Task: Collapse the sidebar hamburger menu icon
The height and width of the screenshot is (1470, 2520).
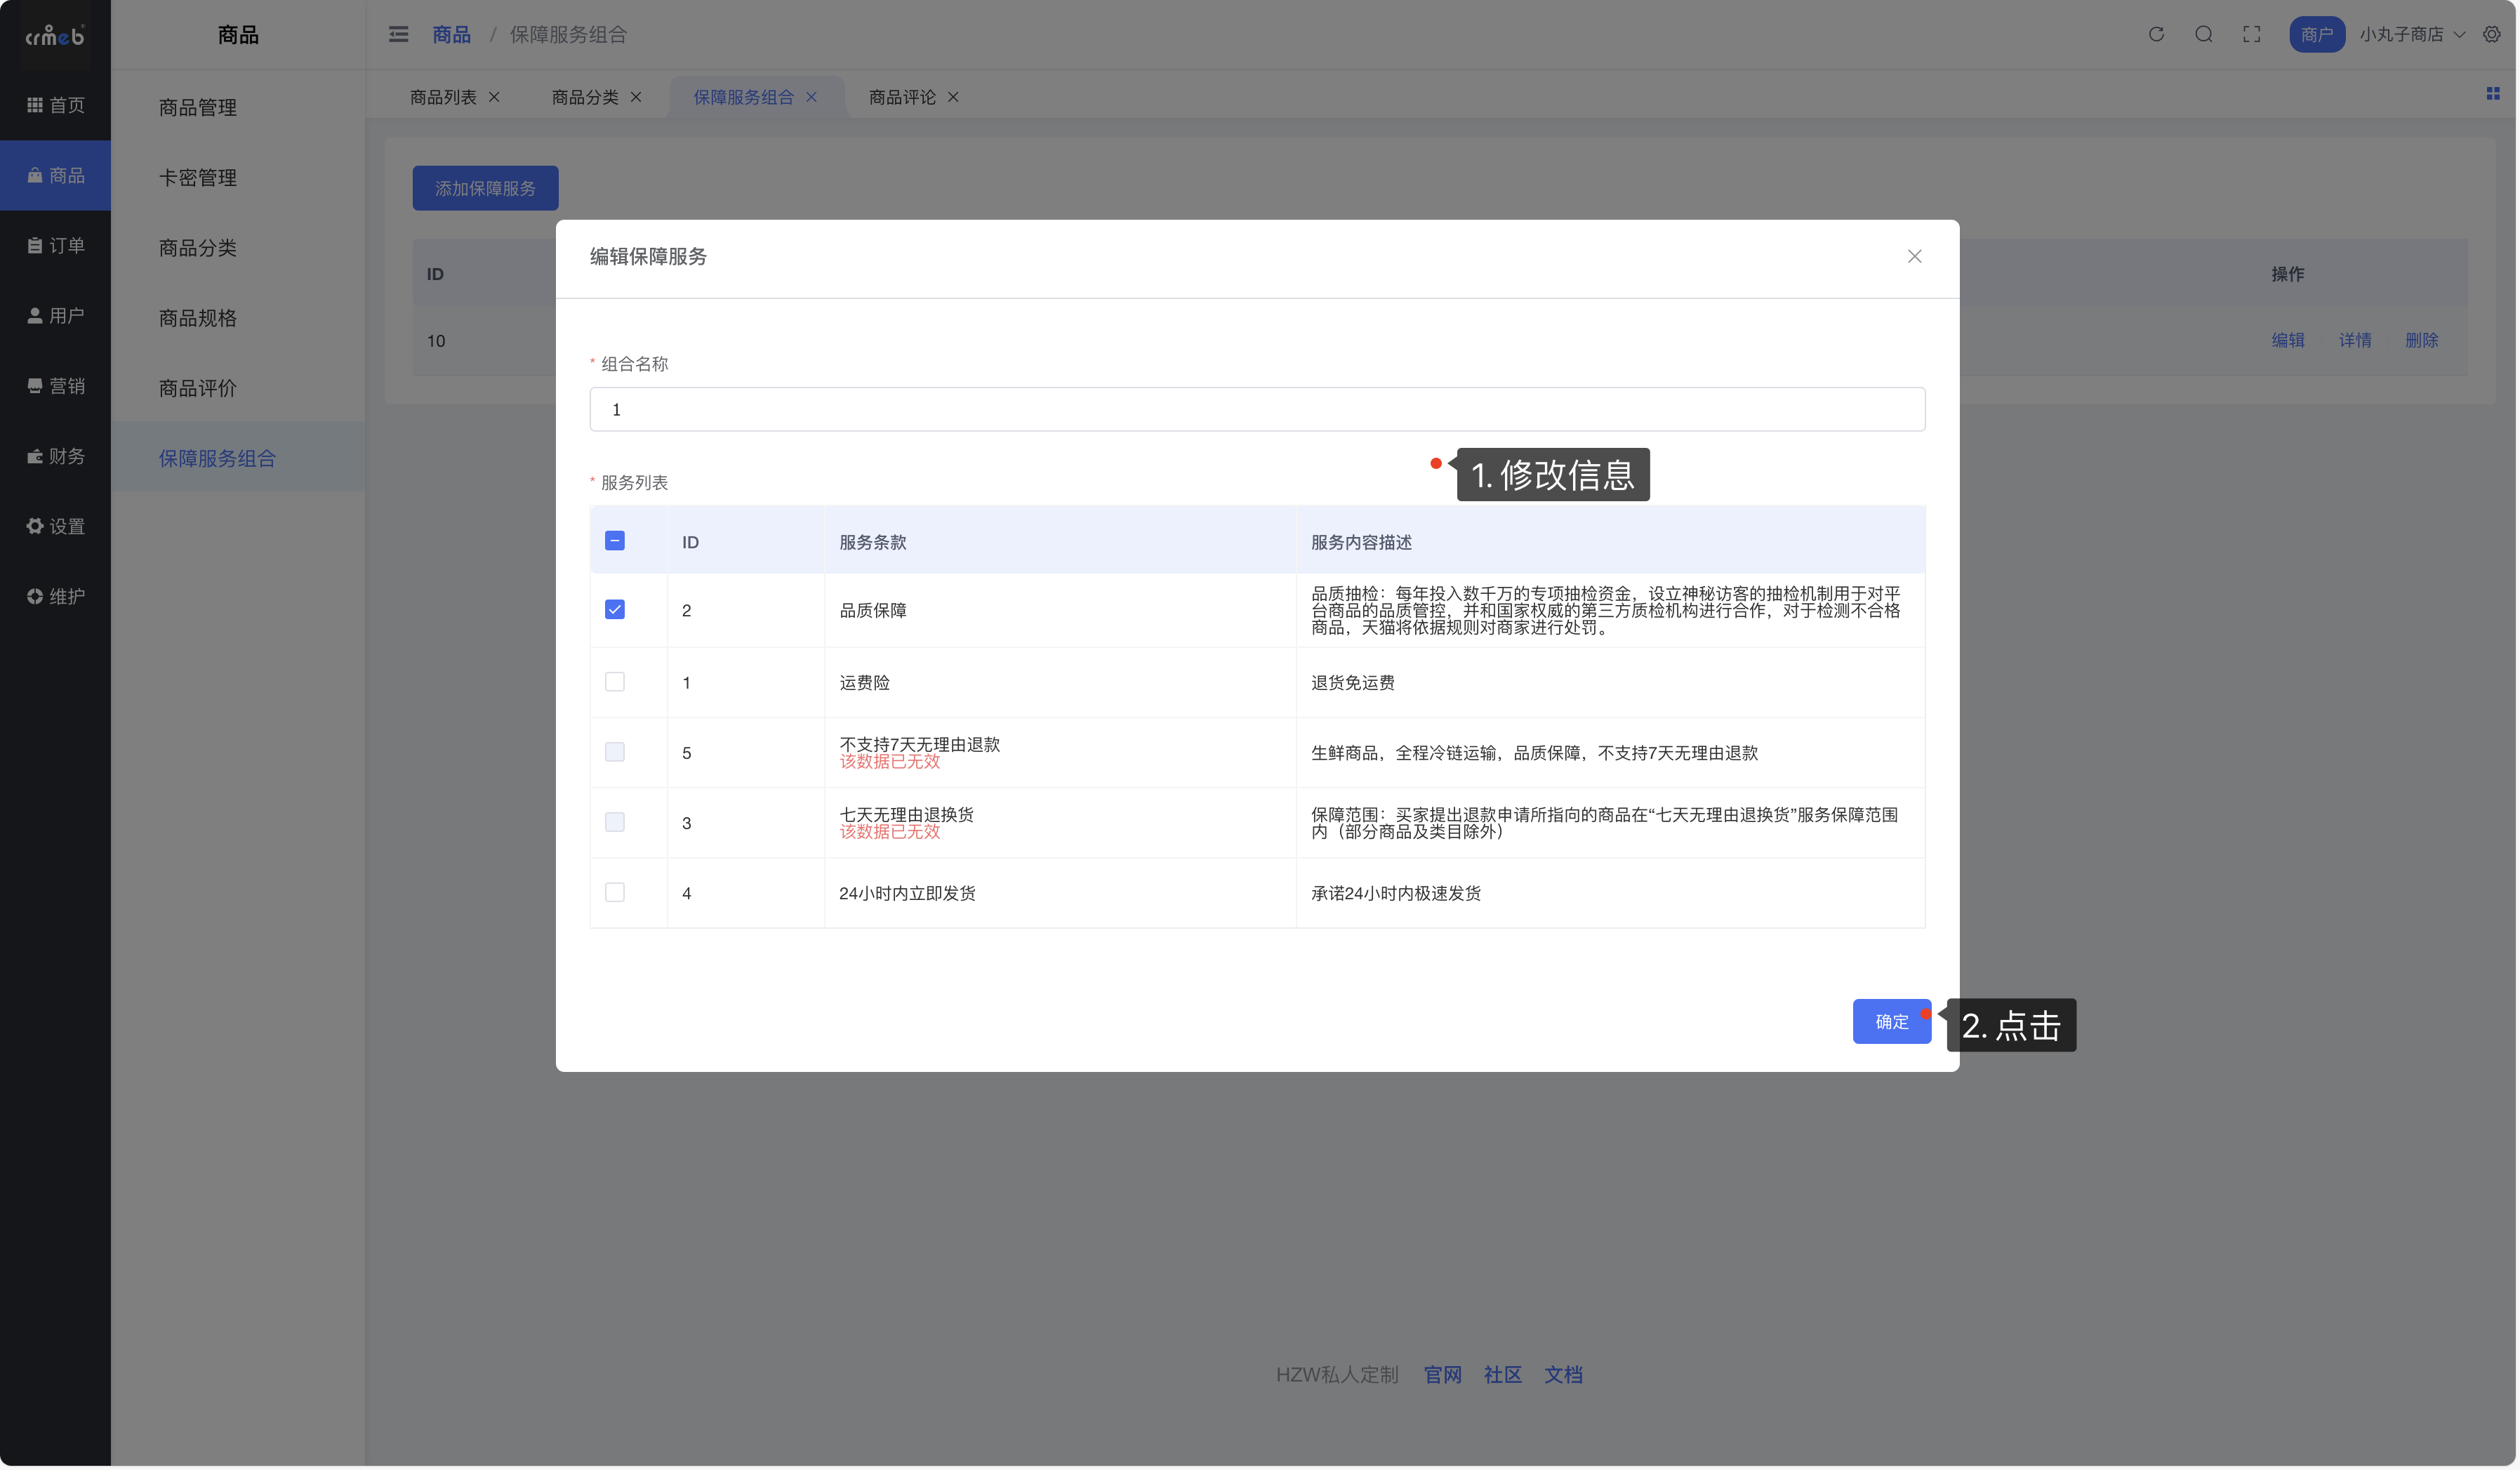Action: pyautogui.click(x=398, y=34)
